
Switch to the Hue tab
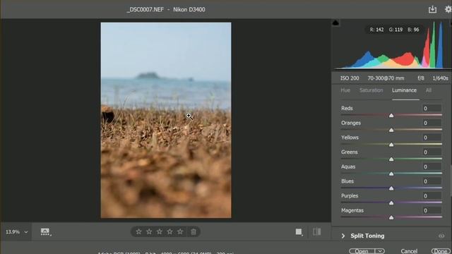(x=345, y=90)
